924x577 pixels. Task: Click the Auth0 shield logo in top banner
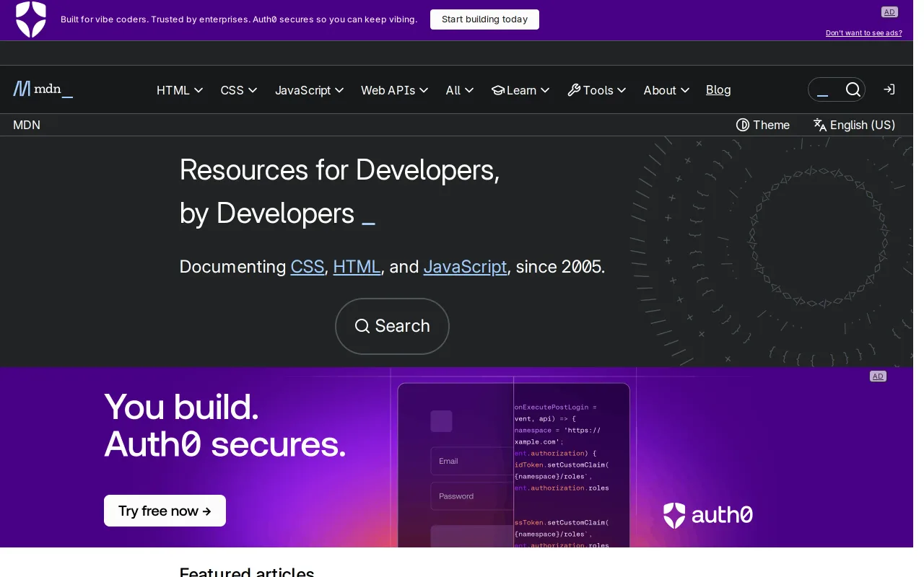(31, 19)
